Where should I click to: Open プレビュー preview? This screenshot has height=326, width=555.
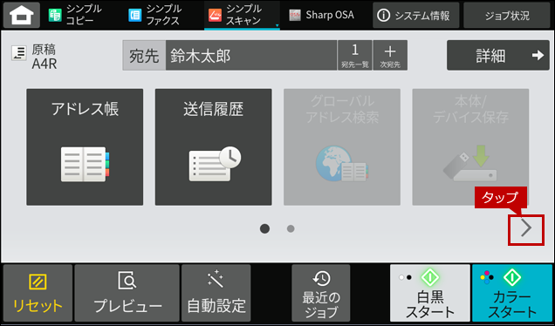tap(127, 293)
